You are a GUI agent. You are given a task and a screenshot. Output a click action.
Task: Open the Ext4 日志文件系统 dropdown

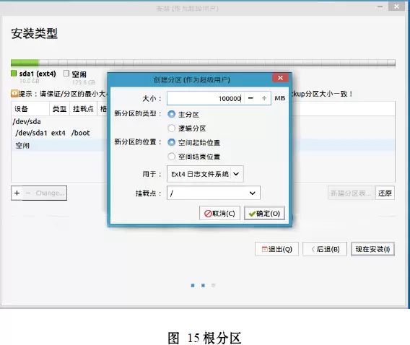[205, 174]
